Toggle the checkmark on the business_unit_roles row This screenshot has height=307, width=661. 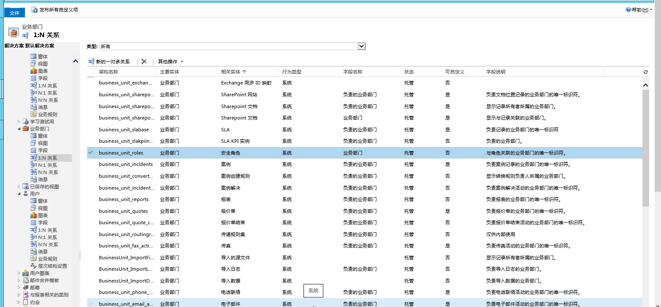coord(91,153)
